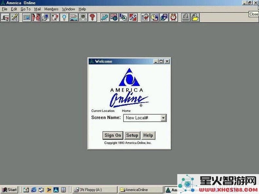Click the red alarm clock icon
259x194 pixels.
coord(173,17)
